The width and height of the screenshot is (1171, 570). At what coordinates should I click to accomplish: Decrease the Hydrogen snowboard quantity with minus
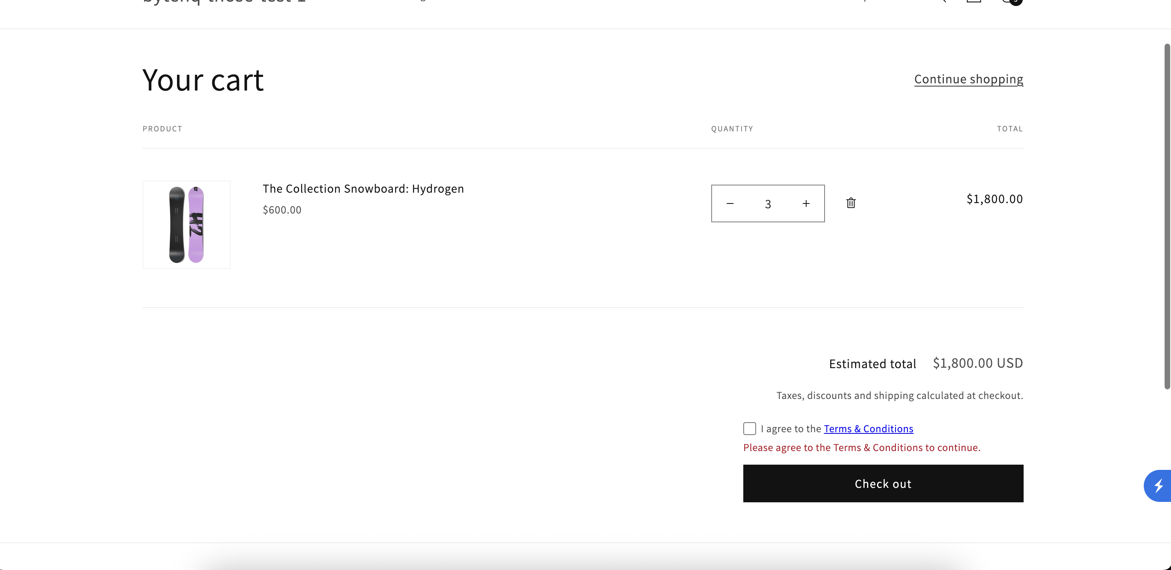point(730,203)
